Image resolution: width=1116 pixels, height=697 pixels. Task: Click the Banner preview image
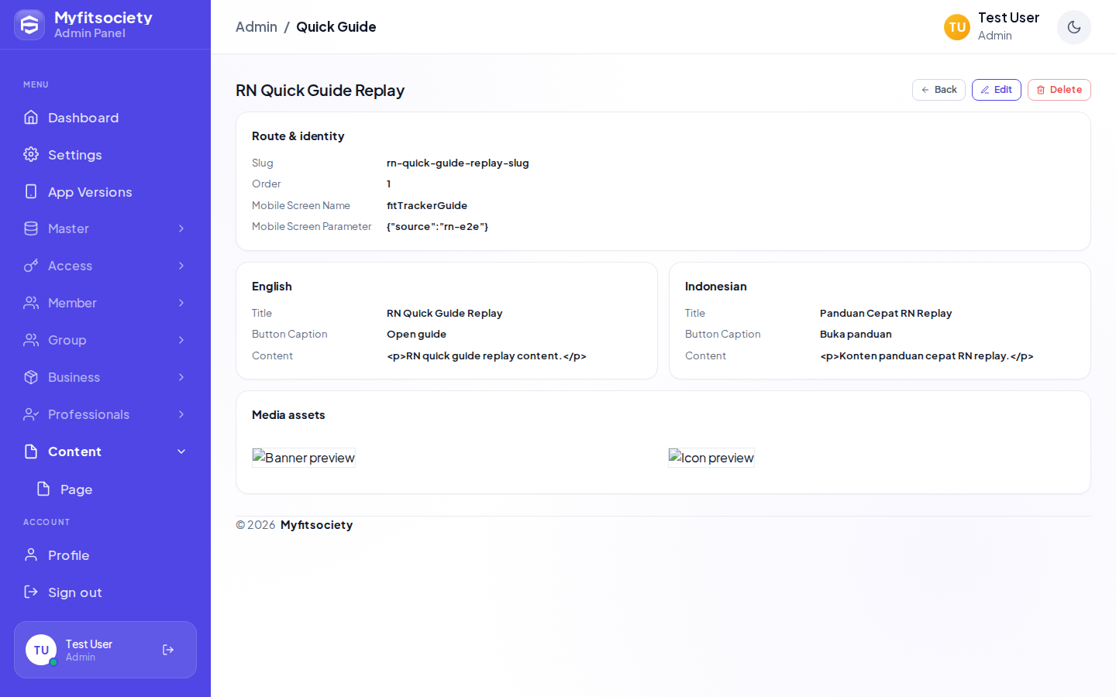[304, 458]
